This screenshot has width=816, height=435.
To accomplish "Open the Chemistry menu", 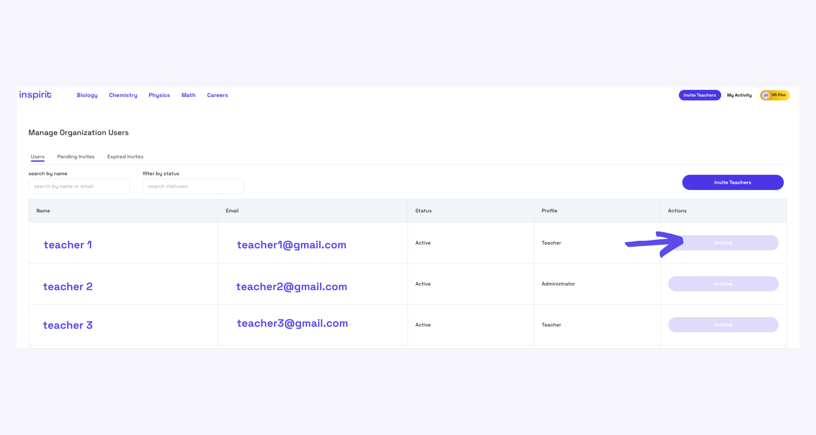I will pos(123,95).
